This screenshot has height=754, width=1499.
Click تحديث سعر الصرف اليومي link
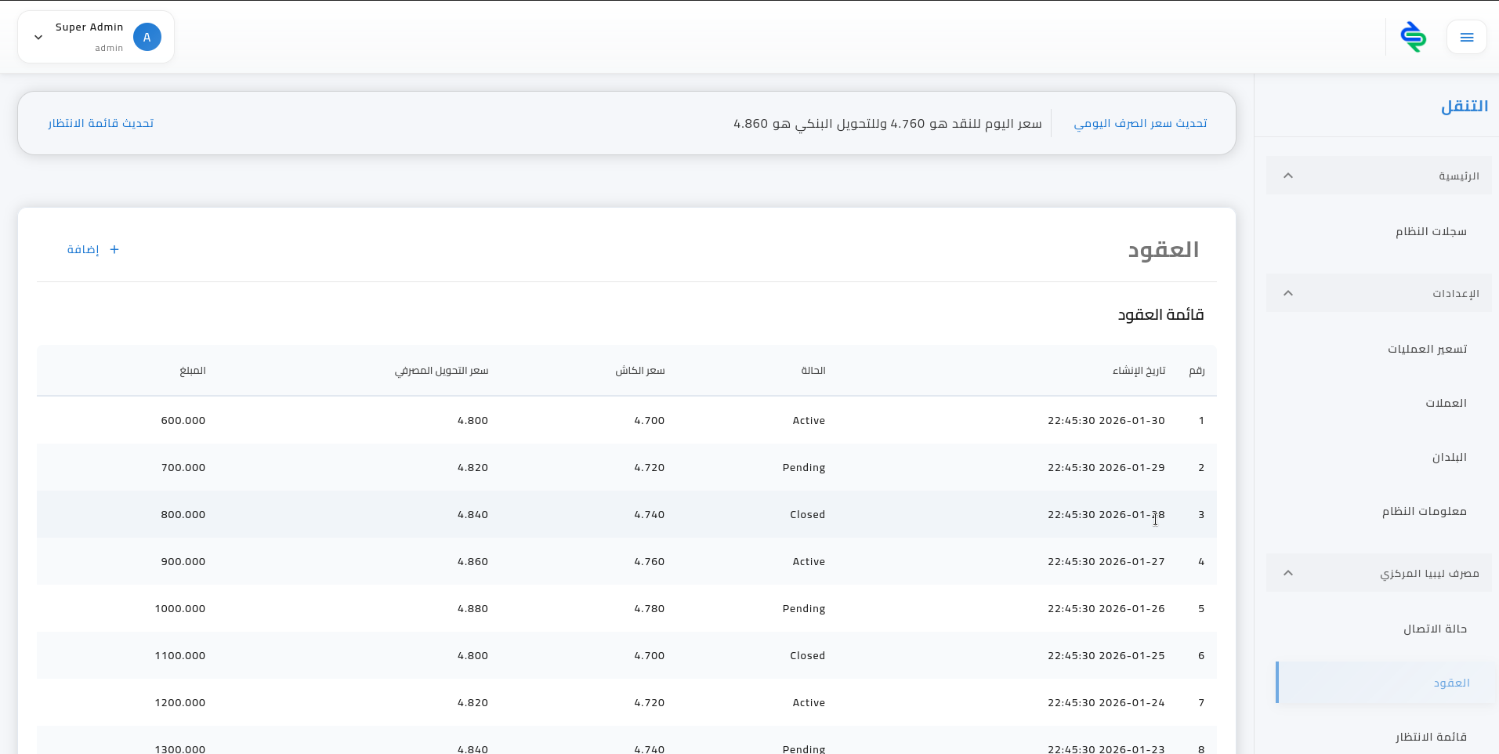coord(1139,123)
